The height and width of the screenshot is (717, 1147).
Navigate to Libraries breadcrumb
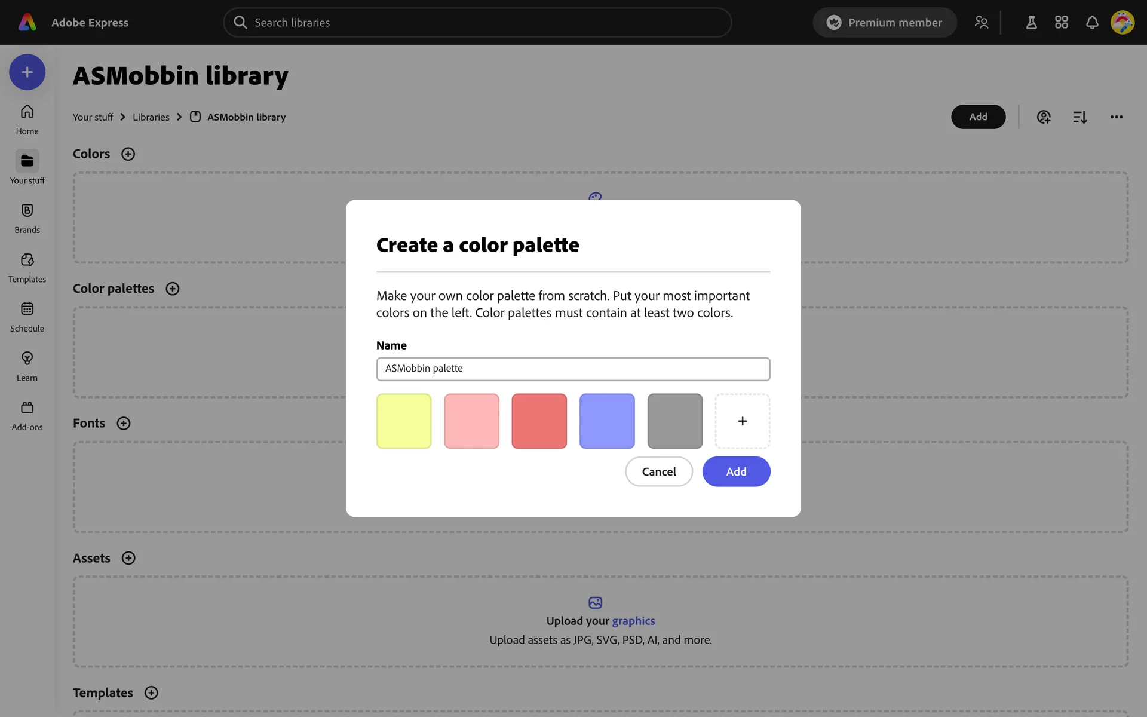pyautogui.click(x=151, y=117)
